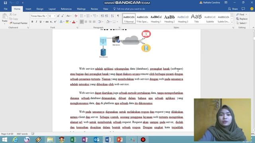255x143 pixels.
Task: Open comments icon near Share
Action: click(243, 9)
